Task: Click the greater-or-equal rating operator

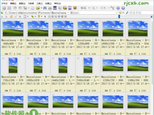Action: pos(45,16)
